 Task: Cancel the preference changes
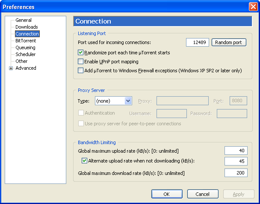point(203,194)
